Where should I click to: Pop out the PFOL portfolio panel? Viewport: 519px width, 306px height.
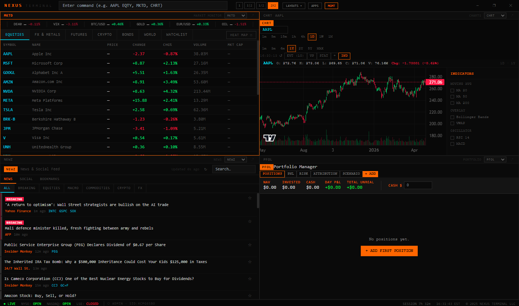(x=513, y=159)
